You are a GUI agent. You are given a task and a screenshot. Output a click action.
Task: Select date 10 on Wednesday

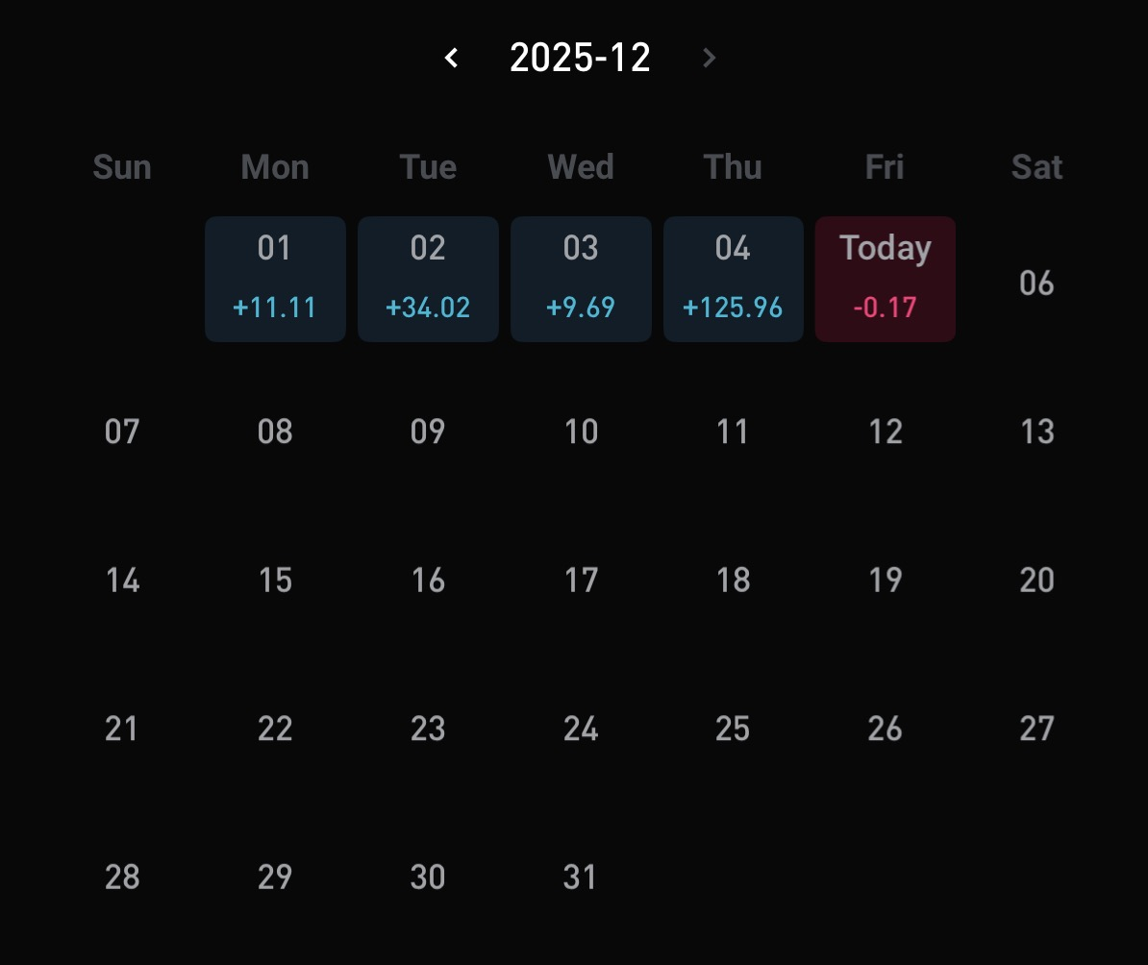pos(581,432)
